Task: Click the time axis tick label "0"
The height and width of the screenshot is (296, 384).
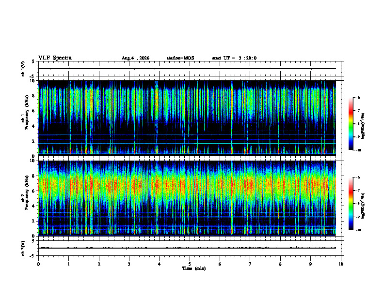Action: coord(38,264)
